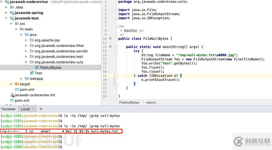
Task: Click the Terminal: panel label
Action: click(9, 109)
